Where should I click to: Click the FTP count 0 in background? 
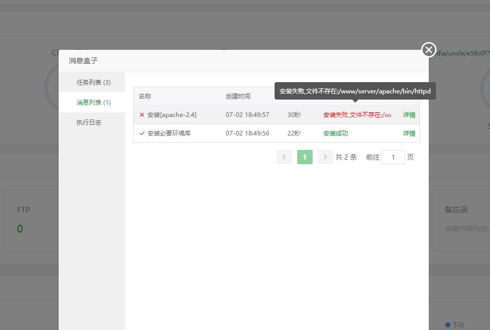tap(20, 228)
